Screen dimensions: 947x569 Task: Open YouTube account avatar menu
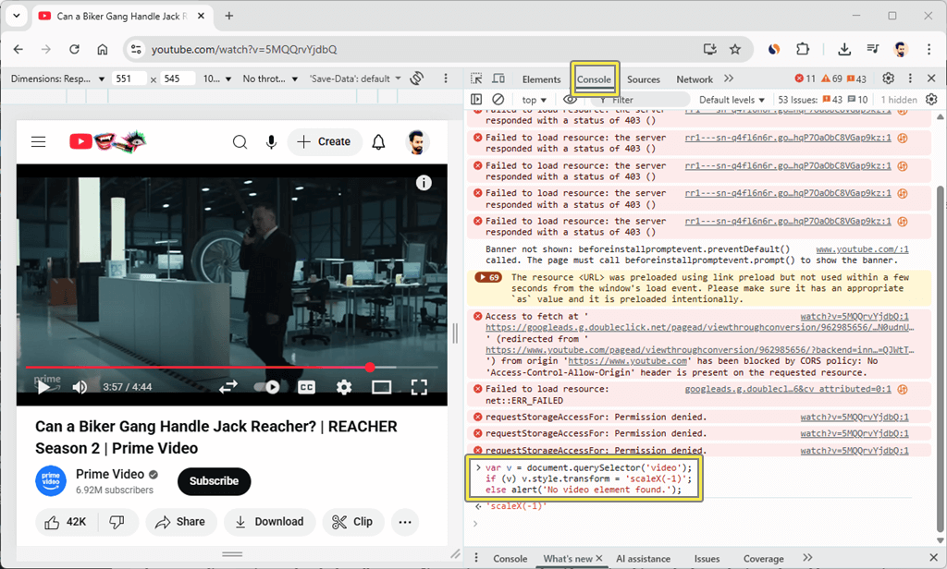tap(417, 142)
